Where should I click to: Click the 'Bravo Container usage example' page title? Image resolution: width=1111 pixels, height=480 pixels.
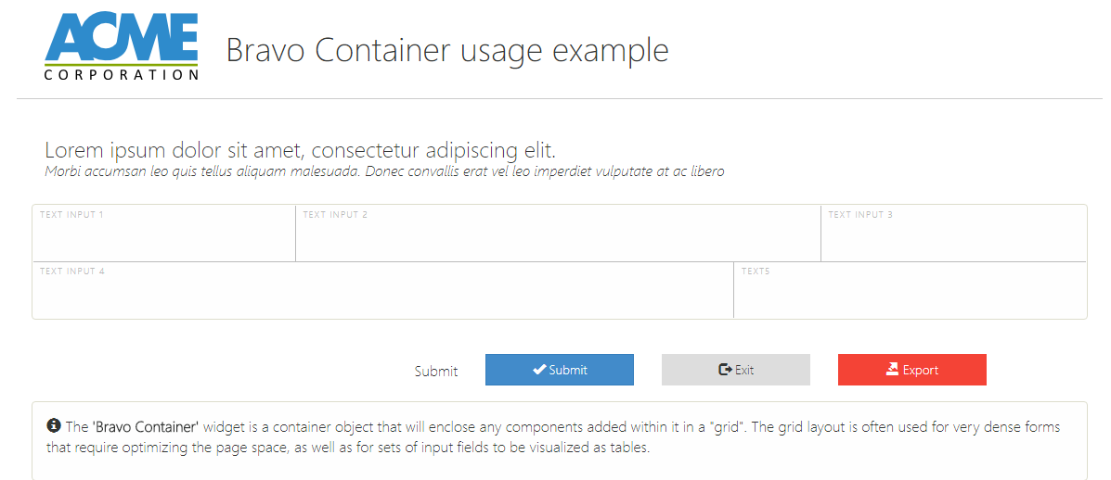446,50
